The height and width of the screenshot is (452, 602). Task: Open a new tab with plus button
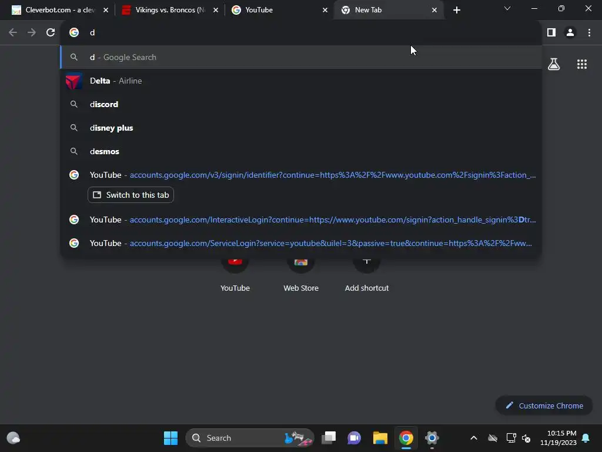[456, 10]
